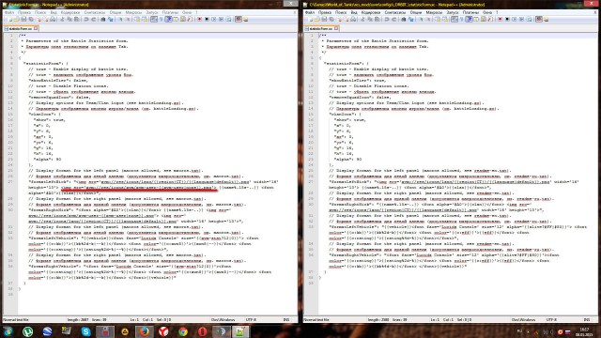Open the Windows Start button
This screenshot has width=601, height=338.
point(8,331)
